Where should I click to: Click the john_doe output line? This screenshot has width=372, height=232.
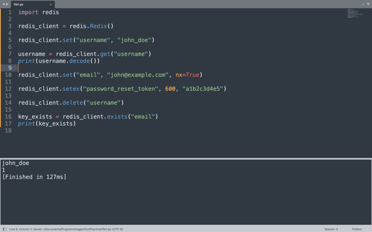(x=16, y=163)
